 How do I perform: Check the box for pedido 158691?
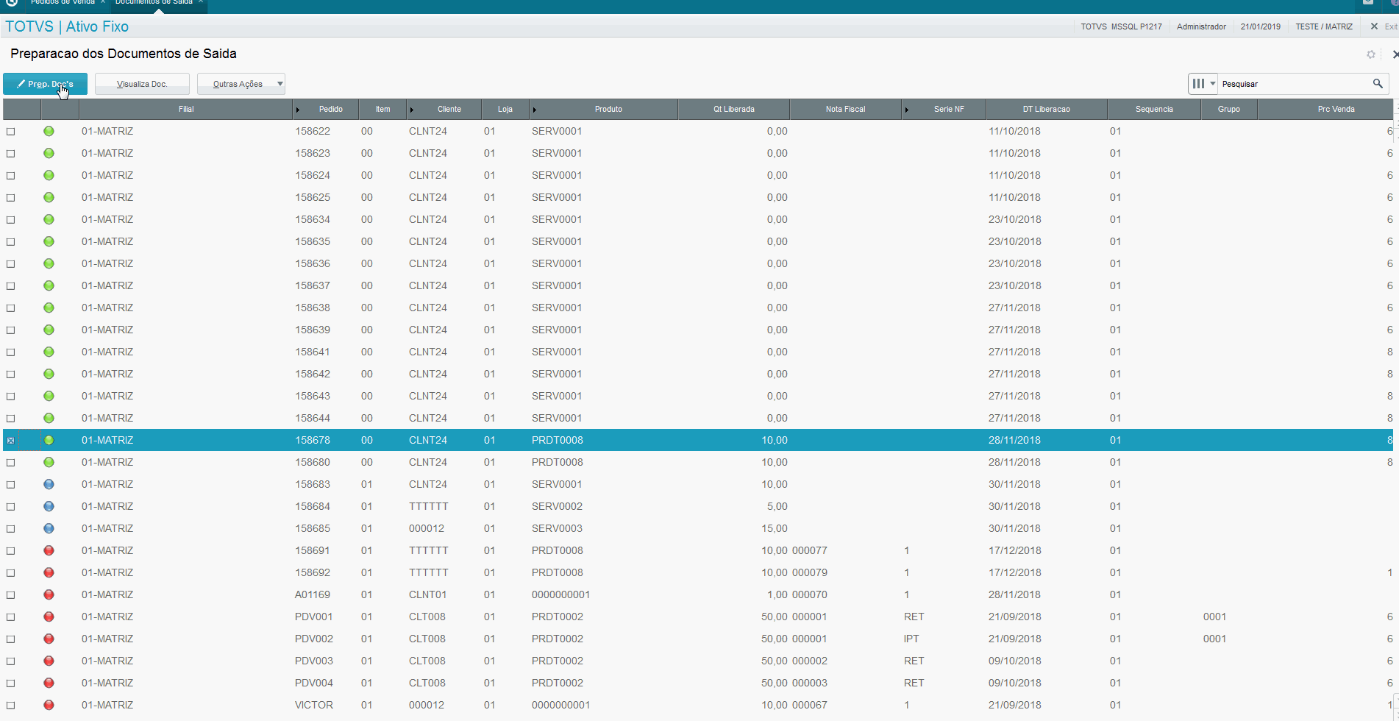[10, 551]
